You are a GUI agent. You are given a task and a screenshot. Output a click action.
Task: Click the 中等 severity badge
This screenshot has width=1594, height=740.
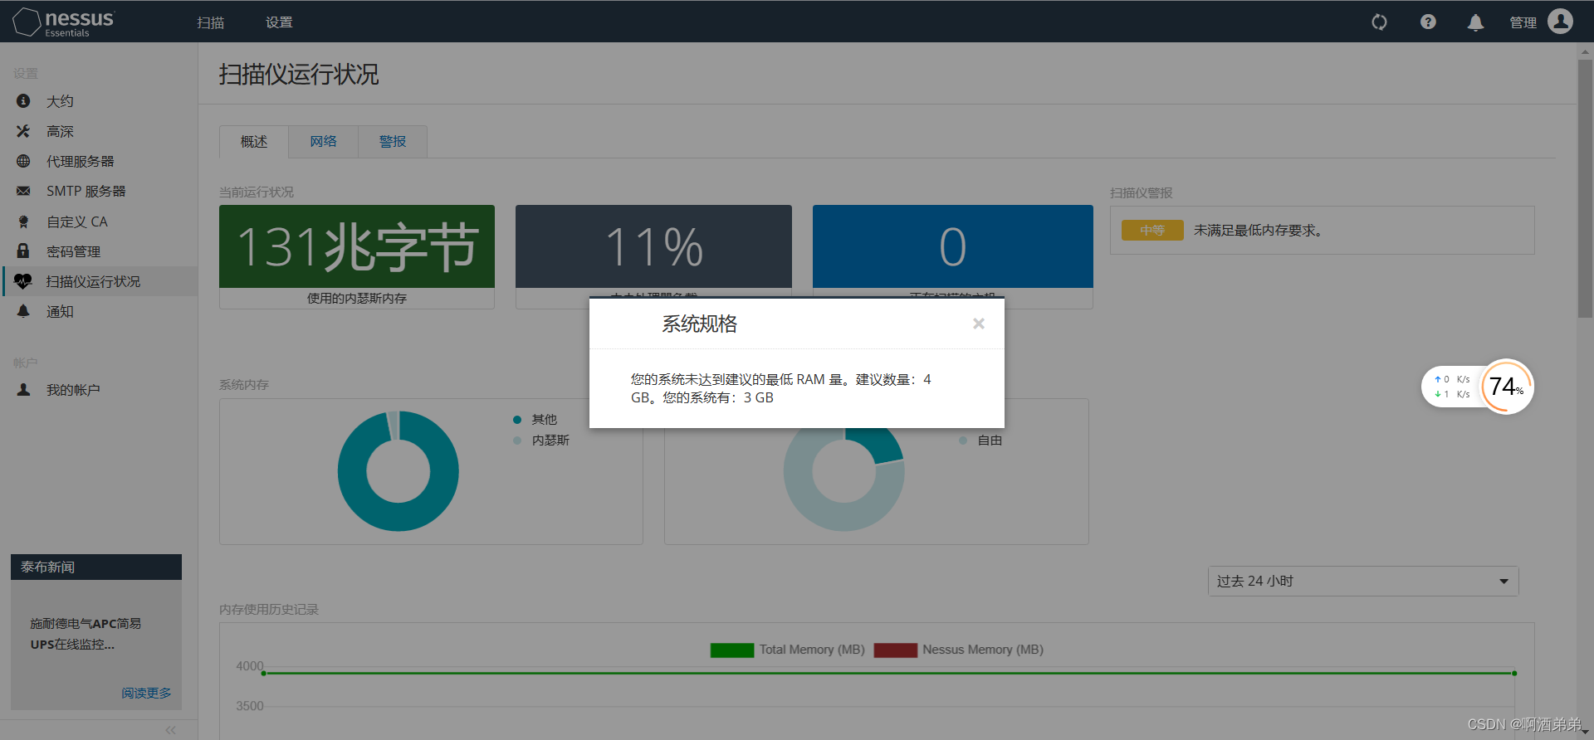coord(1152,230)
